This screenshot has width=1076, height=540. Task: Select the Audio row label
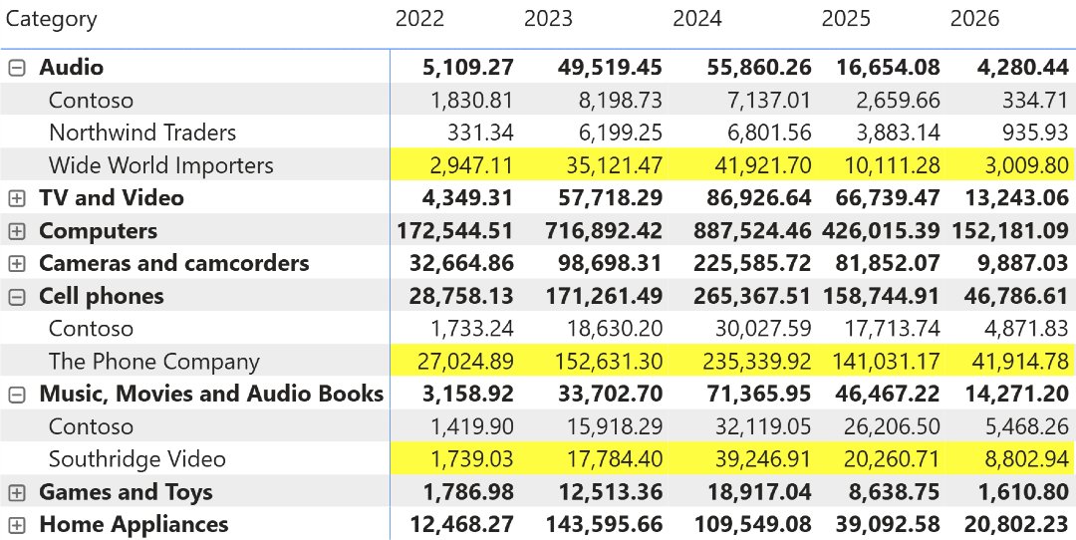click(x=72, y=67)
